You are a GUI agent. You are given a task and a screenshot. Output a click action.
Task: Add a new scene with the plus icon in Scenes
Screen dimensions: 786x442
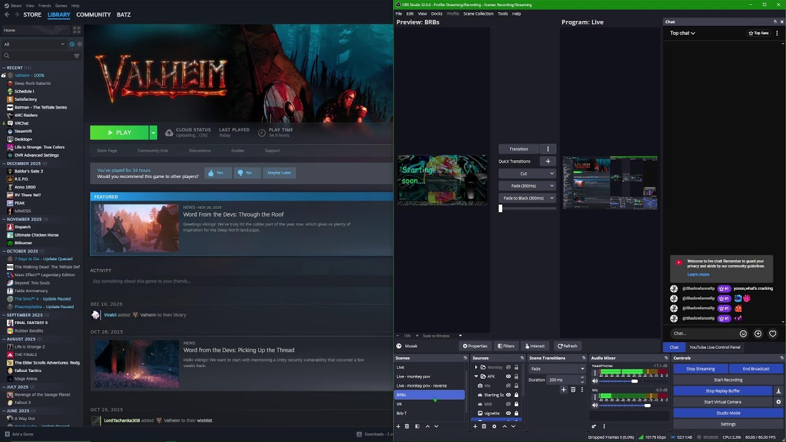click(398, 426)
